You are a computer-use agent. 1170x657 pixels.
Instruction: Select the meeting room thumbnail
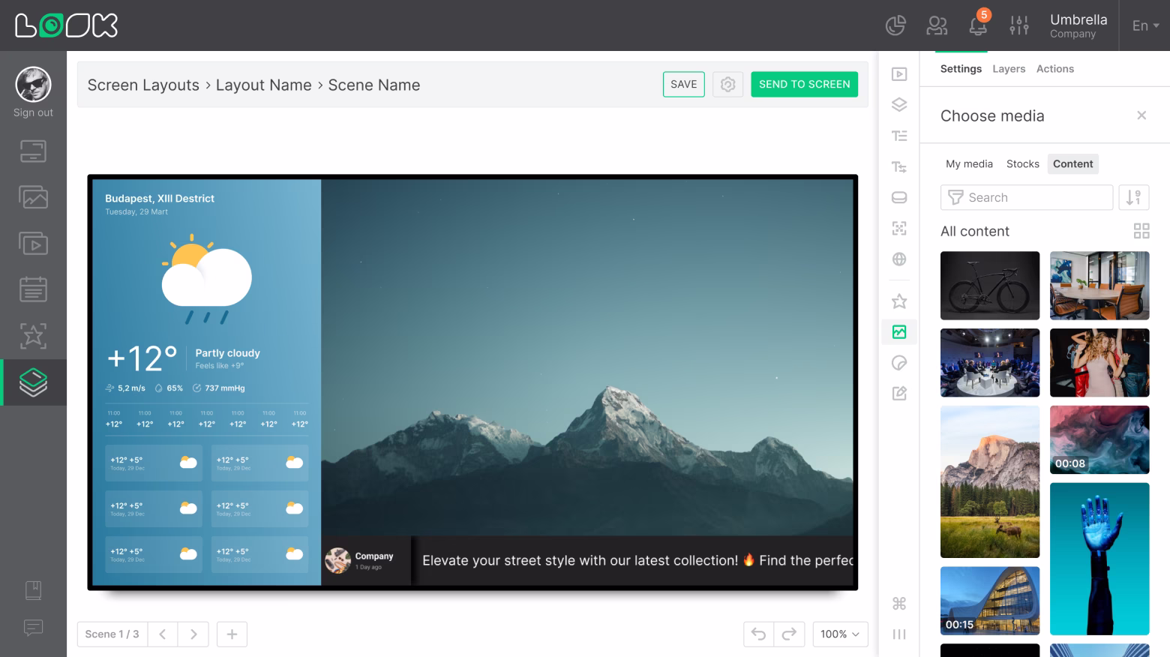click(1099, 286)
